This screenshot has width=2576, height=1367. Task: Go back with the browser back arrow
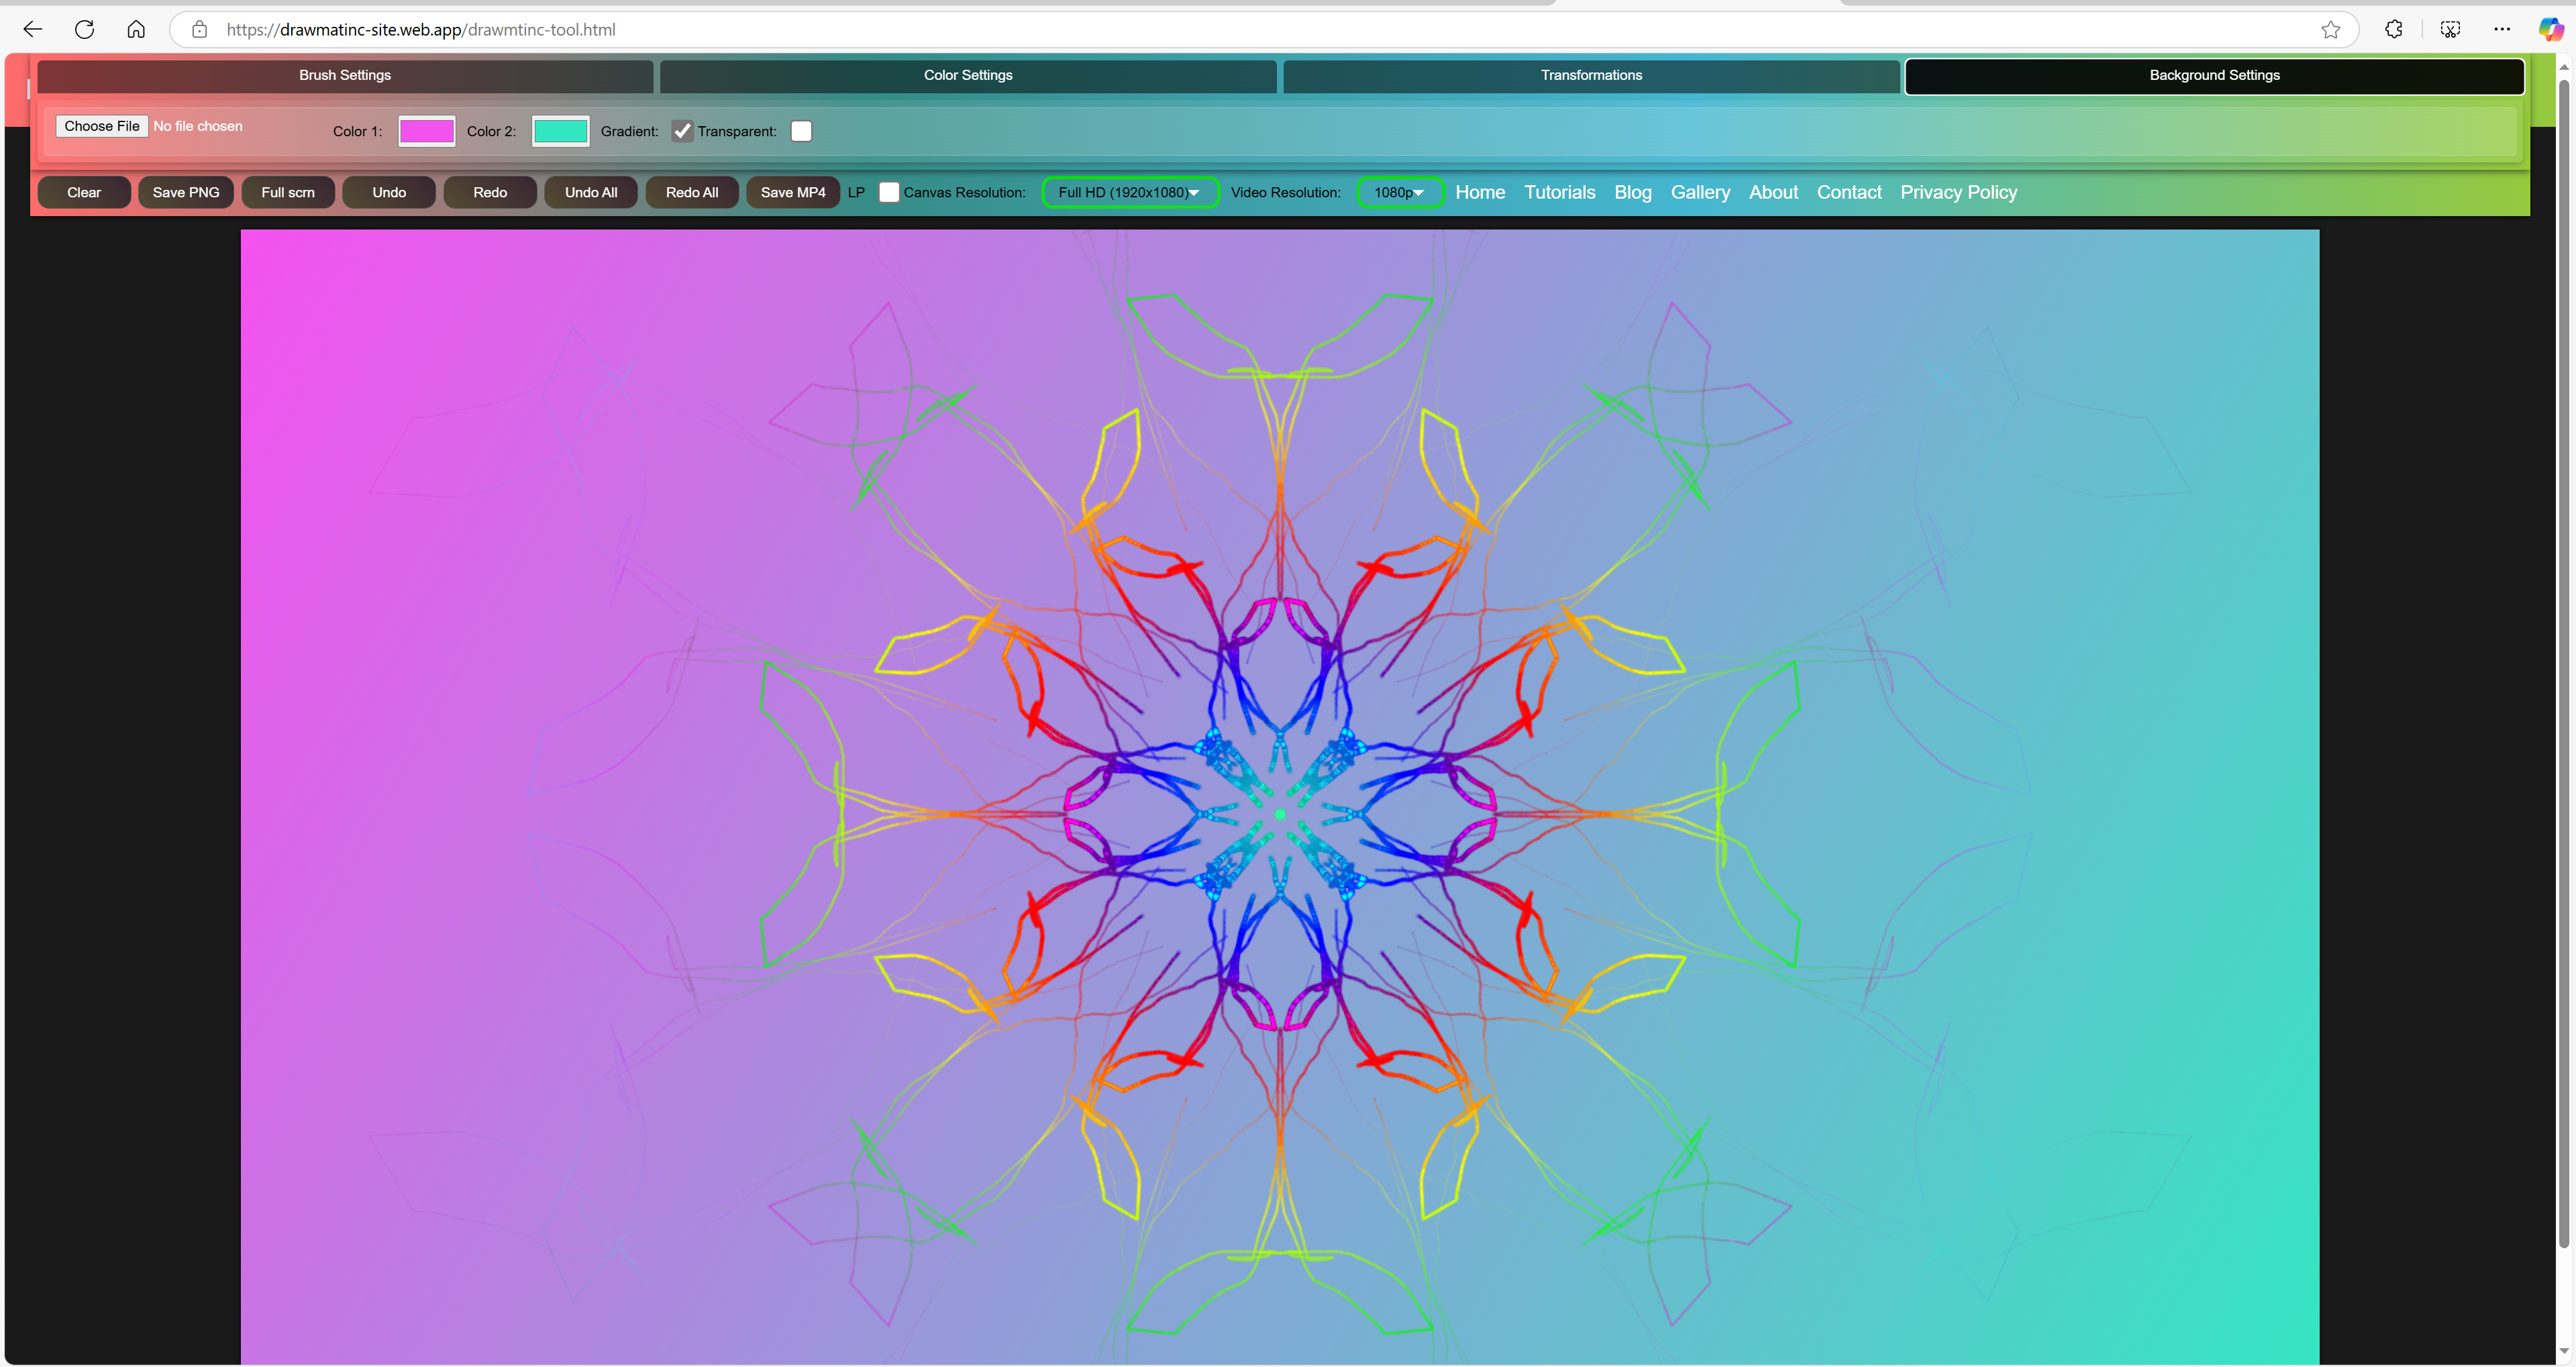pyautogui.click(x=33, y=29)
